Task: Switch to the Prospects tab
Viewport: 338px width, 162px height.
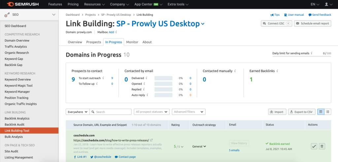Action: click(93, 42)
